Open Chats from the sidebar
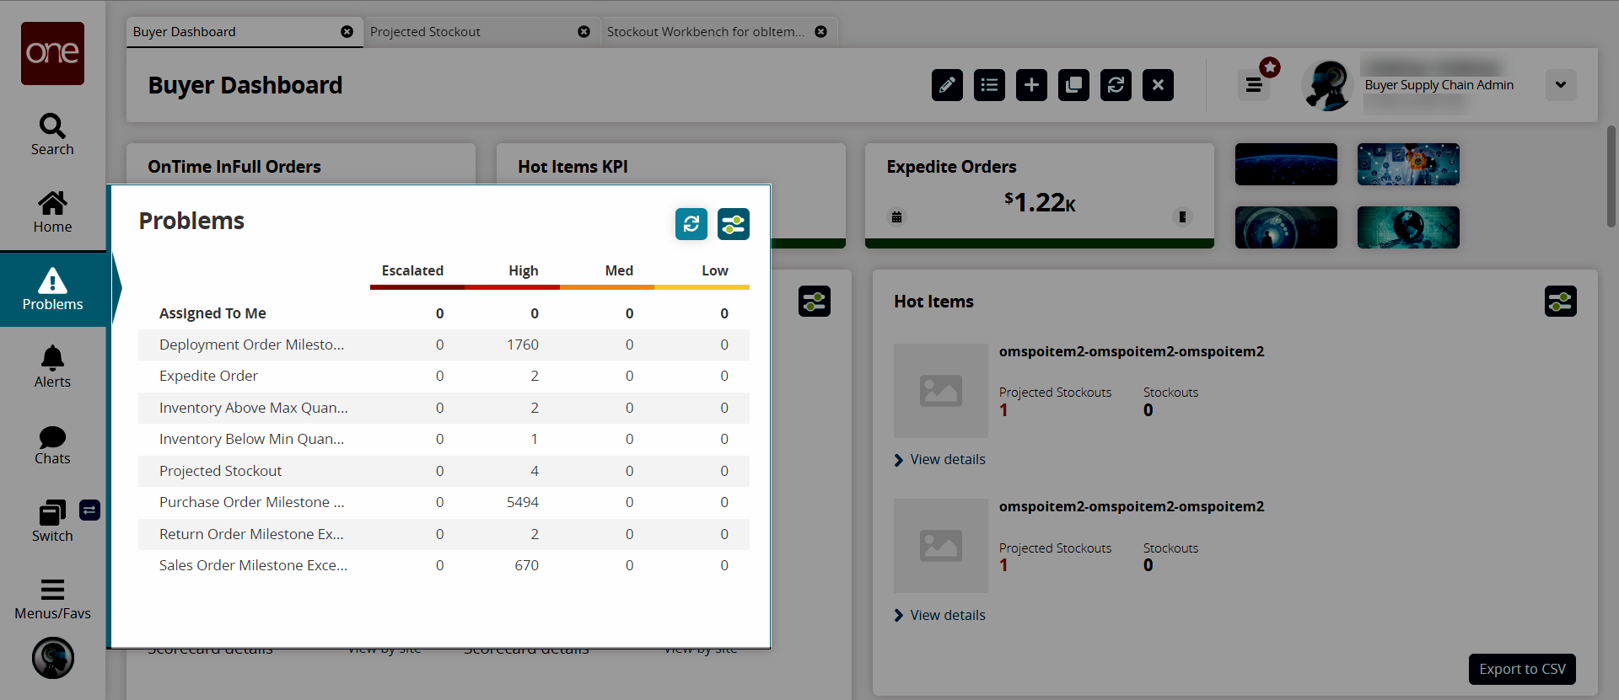 [x=52, y=445]
